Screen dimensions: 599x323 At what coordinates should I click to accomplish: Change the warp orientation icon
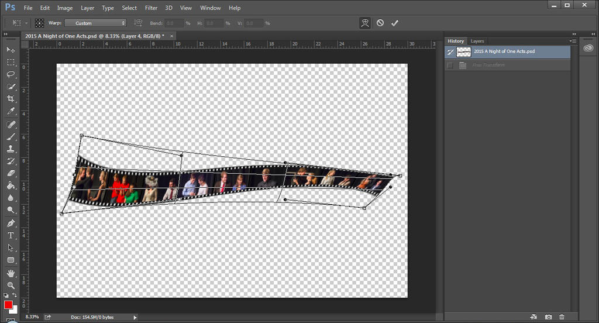(138, 23)
